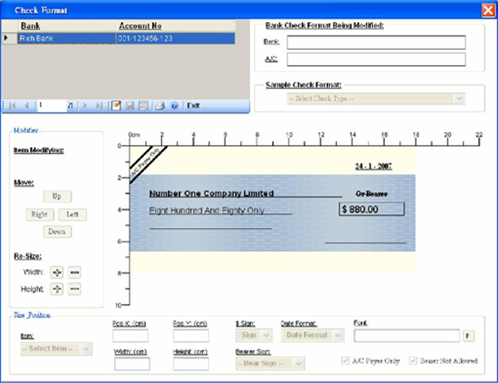Viewport: 498px width, 383px height.
Task: Go to the first record with navigator arrow
Action: point(12,106)
